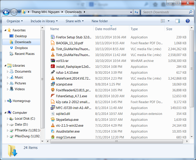Select vol53.rar WinRAR archive icon
Viewport: 196px width, 160px height.
click(x=53, y=61)
